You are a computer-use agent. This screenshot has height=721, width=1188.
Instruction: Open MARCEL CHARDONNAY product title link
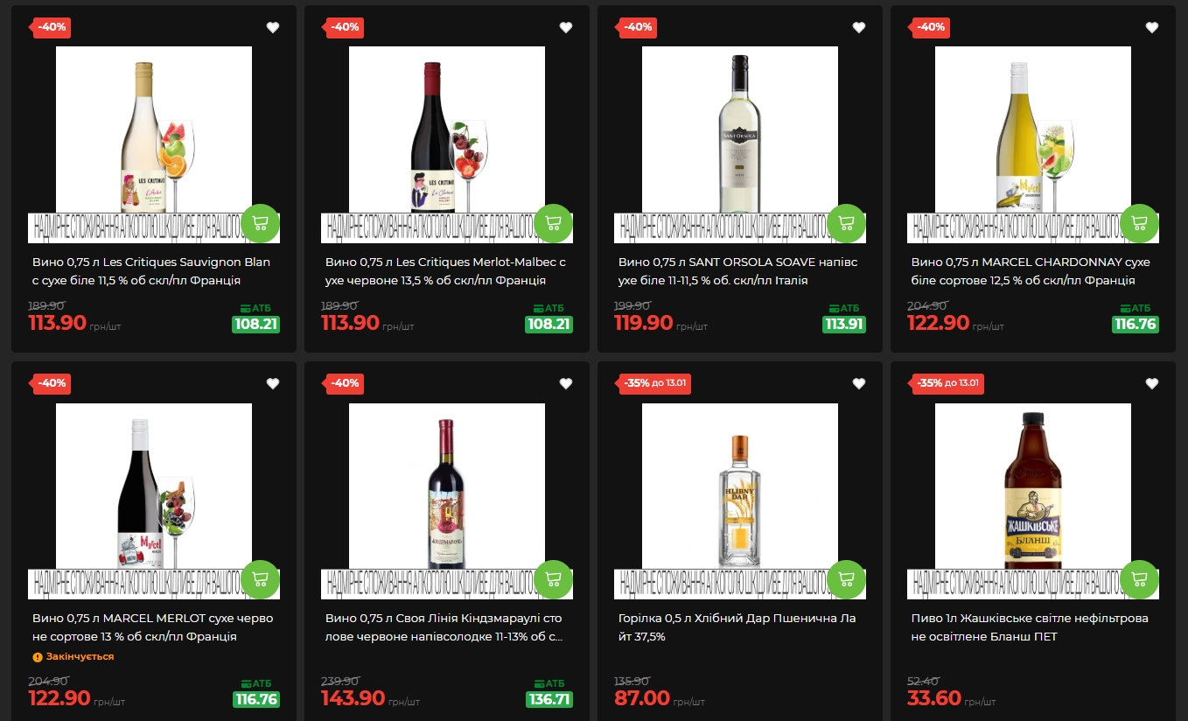click(x=1031, y=271)
